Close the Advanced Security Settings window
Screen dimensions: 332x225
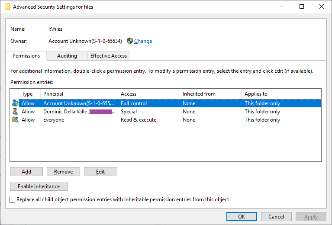(322, 6)
